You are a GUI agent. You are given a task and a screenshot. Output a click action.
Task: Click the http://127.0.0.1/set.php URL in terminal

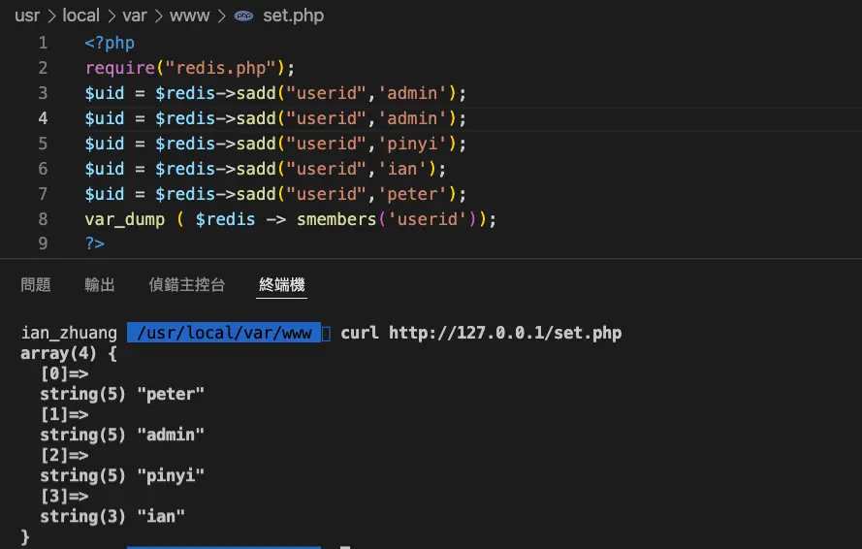505,333
